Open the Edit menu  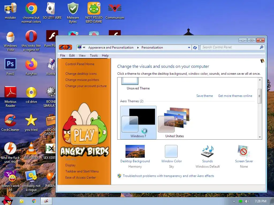[72, 56]
